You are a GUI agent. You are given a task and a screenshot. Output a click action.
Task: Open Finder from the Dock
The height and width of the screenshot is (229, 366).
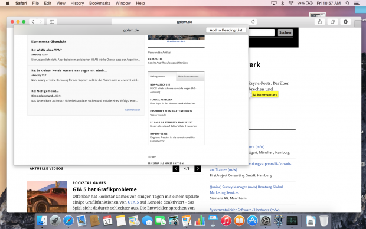click(x=42, y=221)
